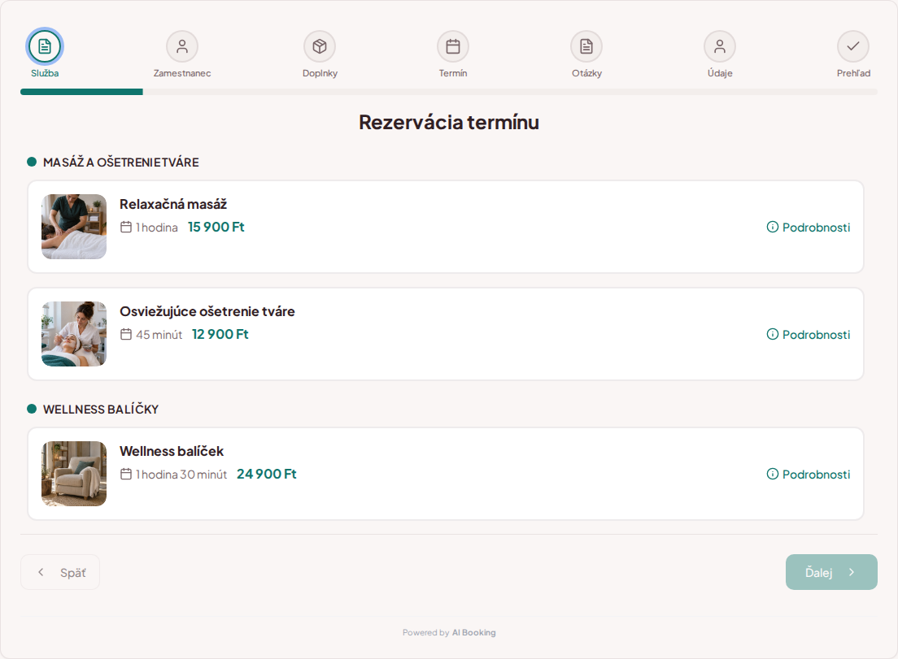This screenshot has height=659, width=898.
Task: Click the info icon for Wellness balíček
Action: (x=773, y=474)
